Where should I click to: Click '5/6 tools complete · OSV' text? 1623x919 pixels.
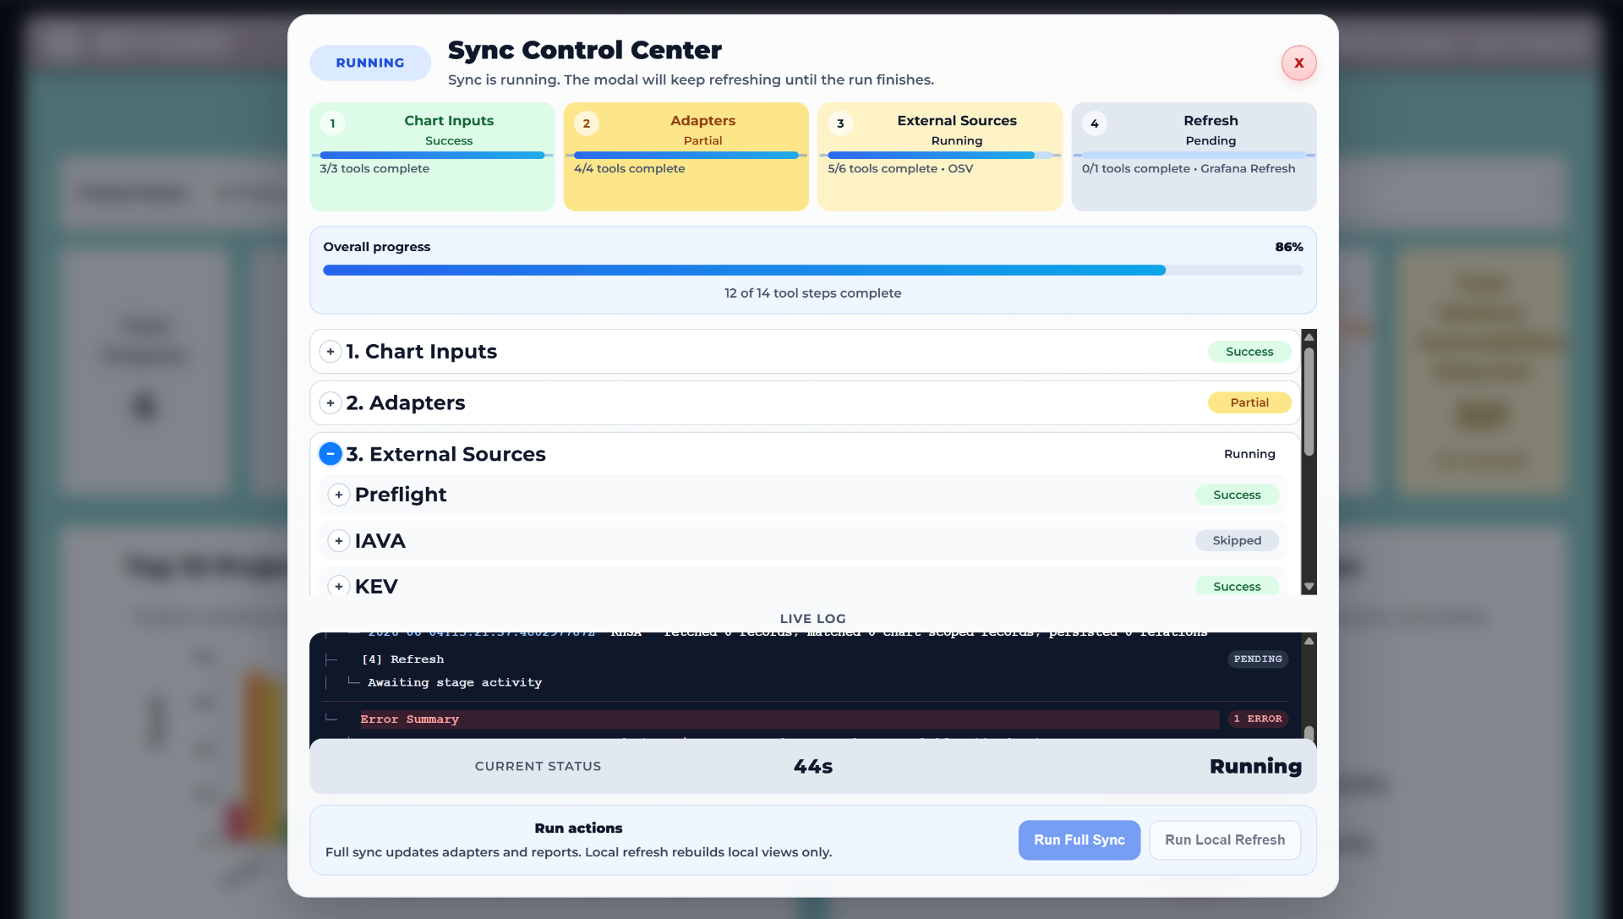(x=900, y=169)
